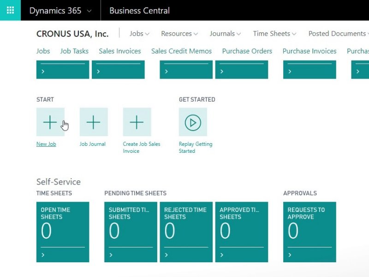Open the Requests to Approve tile count
369x277 pixels.
point(293,230)
